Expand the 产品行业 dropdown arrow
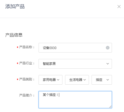 (108, 64)
